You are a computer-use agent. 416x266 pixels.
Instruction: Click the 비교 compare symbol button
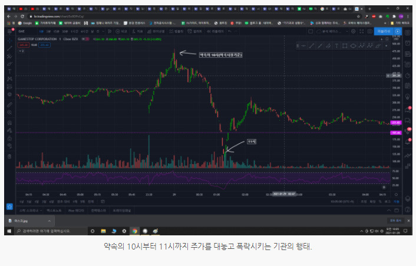(121, 31)
